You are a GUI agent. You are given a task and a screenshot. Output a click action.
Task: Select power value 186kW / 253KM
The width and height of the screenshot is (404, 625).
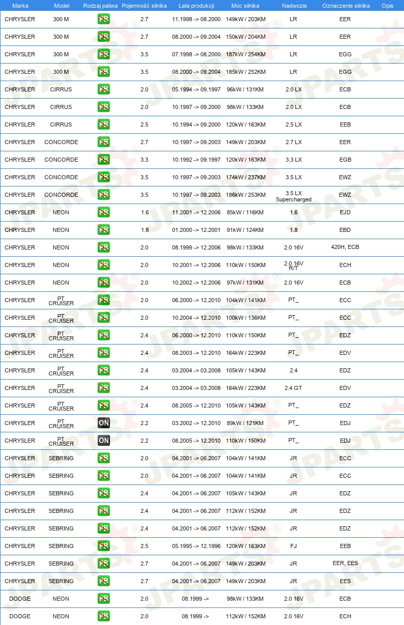[246, 195]
